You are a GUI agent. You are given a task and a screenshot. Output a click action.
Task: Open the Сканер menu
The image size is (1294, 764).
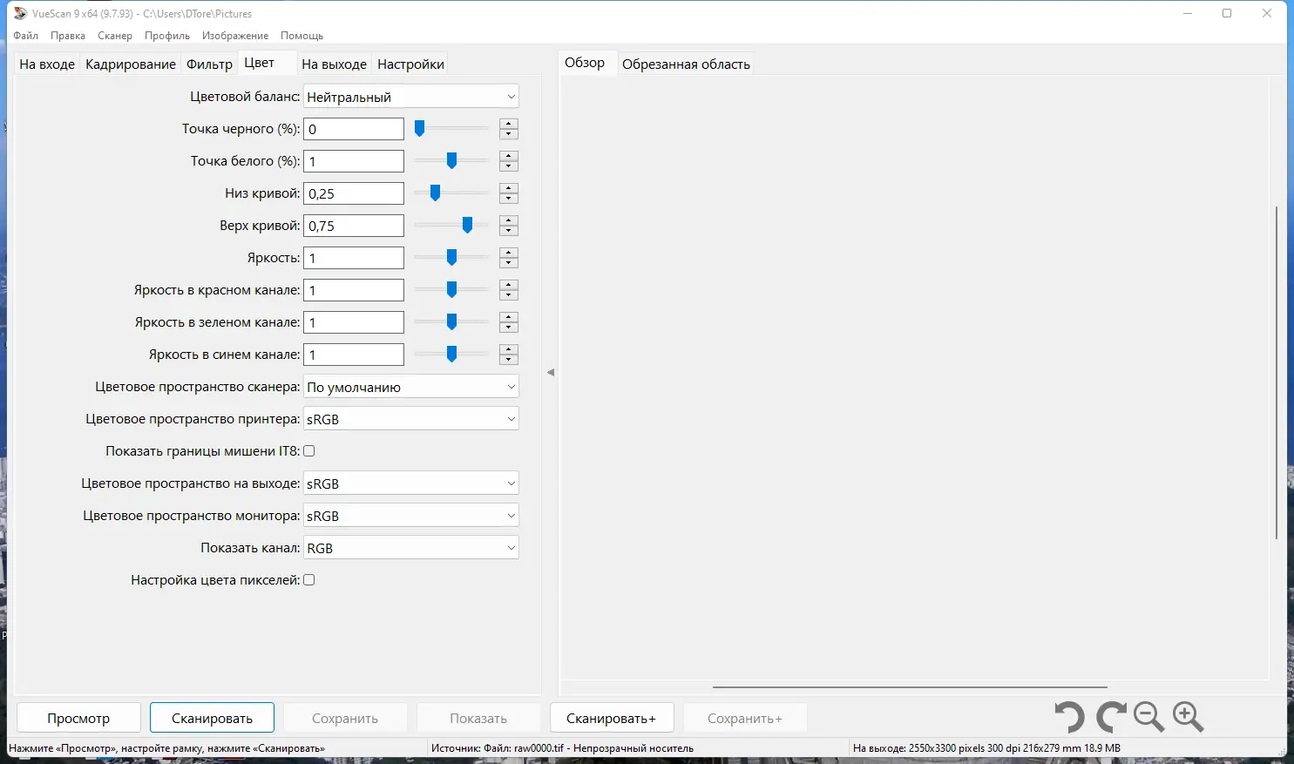[x=115, y=36]
